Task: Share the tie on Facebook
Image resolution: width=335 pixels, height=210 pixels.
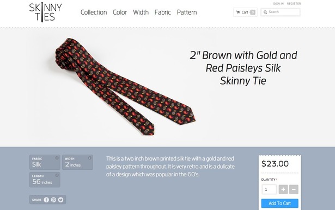Action: pyautogui.click(x=46, y=200)
